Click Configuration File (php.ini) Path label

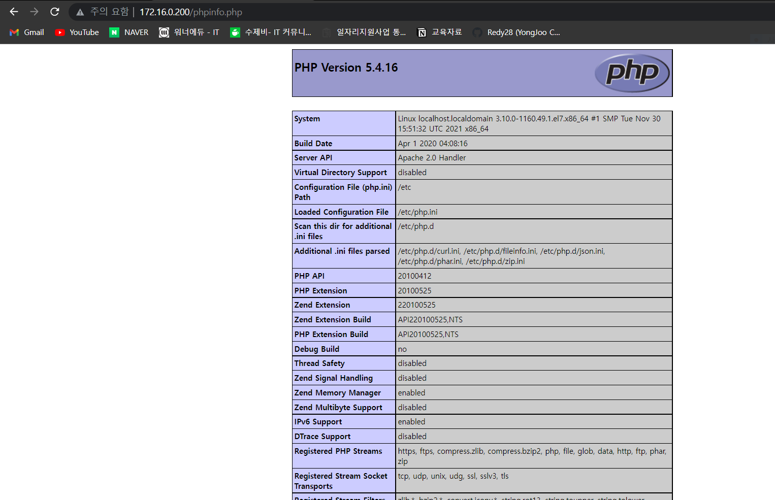(343, 192)
